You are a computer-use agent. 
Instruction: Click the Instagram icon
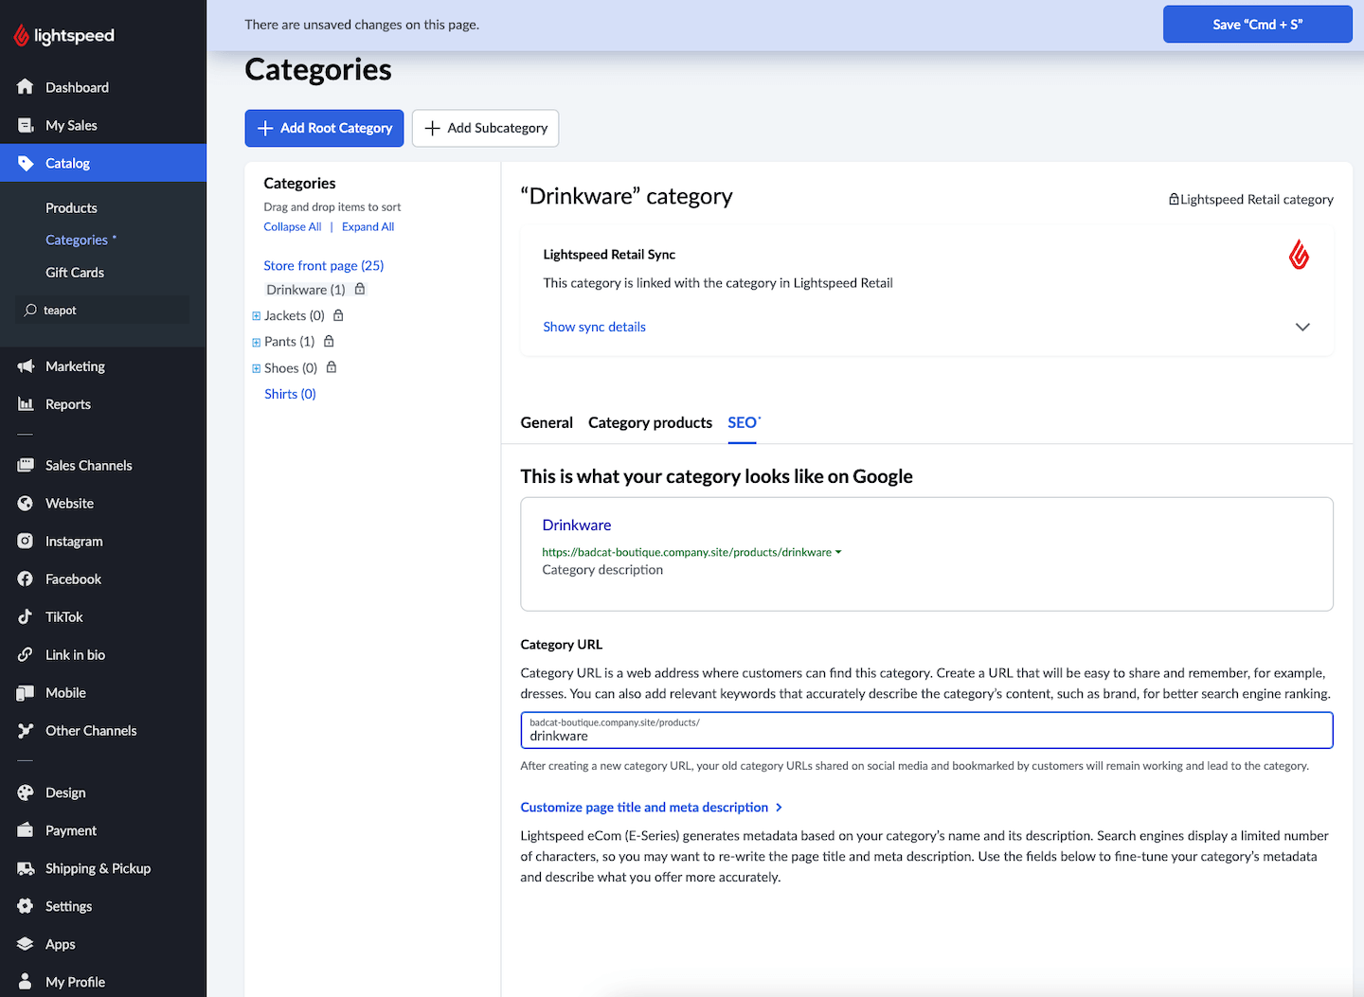(x=26, y=541)
